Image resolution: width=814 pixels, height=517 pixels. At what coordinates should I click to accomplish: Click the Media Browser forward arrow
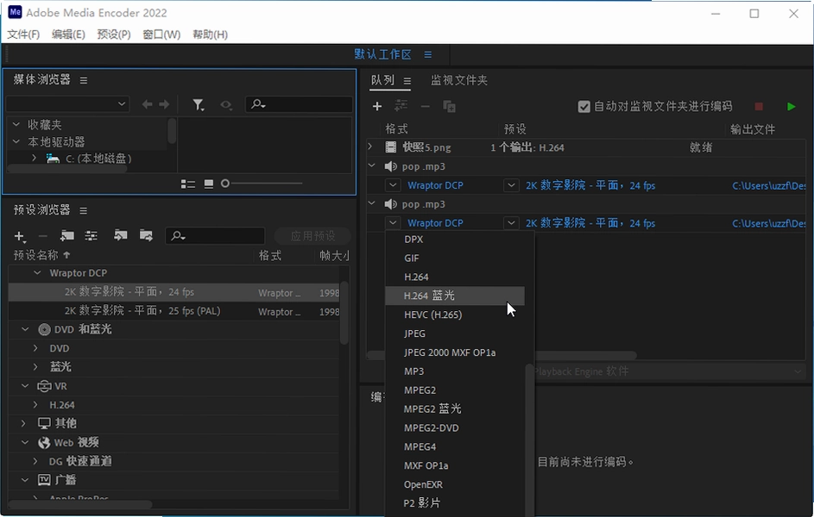[x=164, y=104]
